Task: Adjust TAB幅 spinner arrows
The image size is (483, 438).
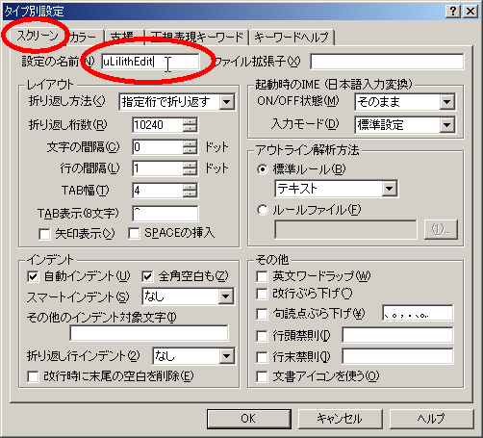Action: pos(190,191)
